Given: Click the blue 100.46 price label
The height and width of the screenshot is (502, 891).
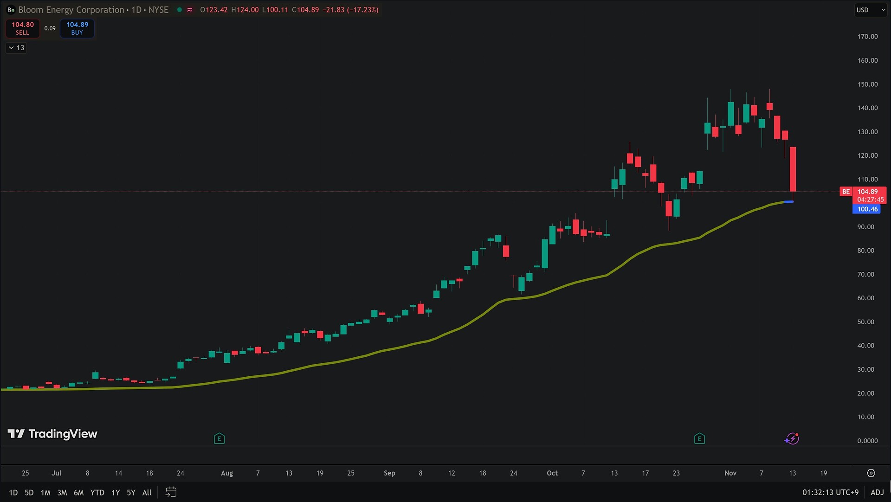Looking at the screenshot, I should coord(867,209).
